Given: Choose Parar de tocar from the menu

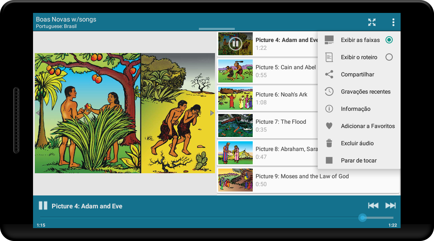Looking at the screenshot, I should pyautogui.click(x=359, y=160).
